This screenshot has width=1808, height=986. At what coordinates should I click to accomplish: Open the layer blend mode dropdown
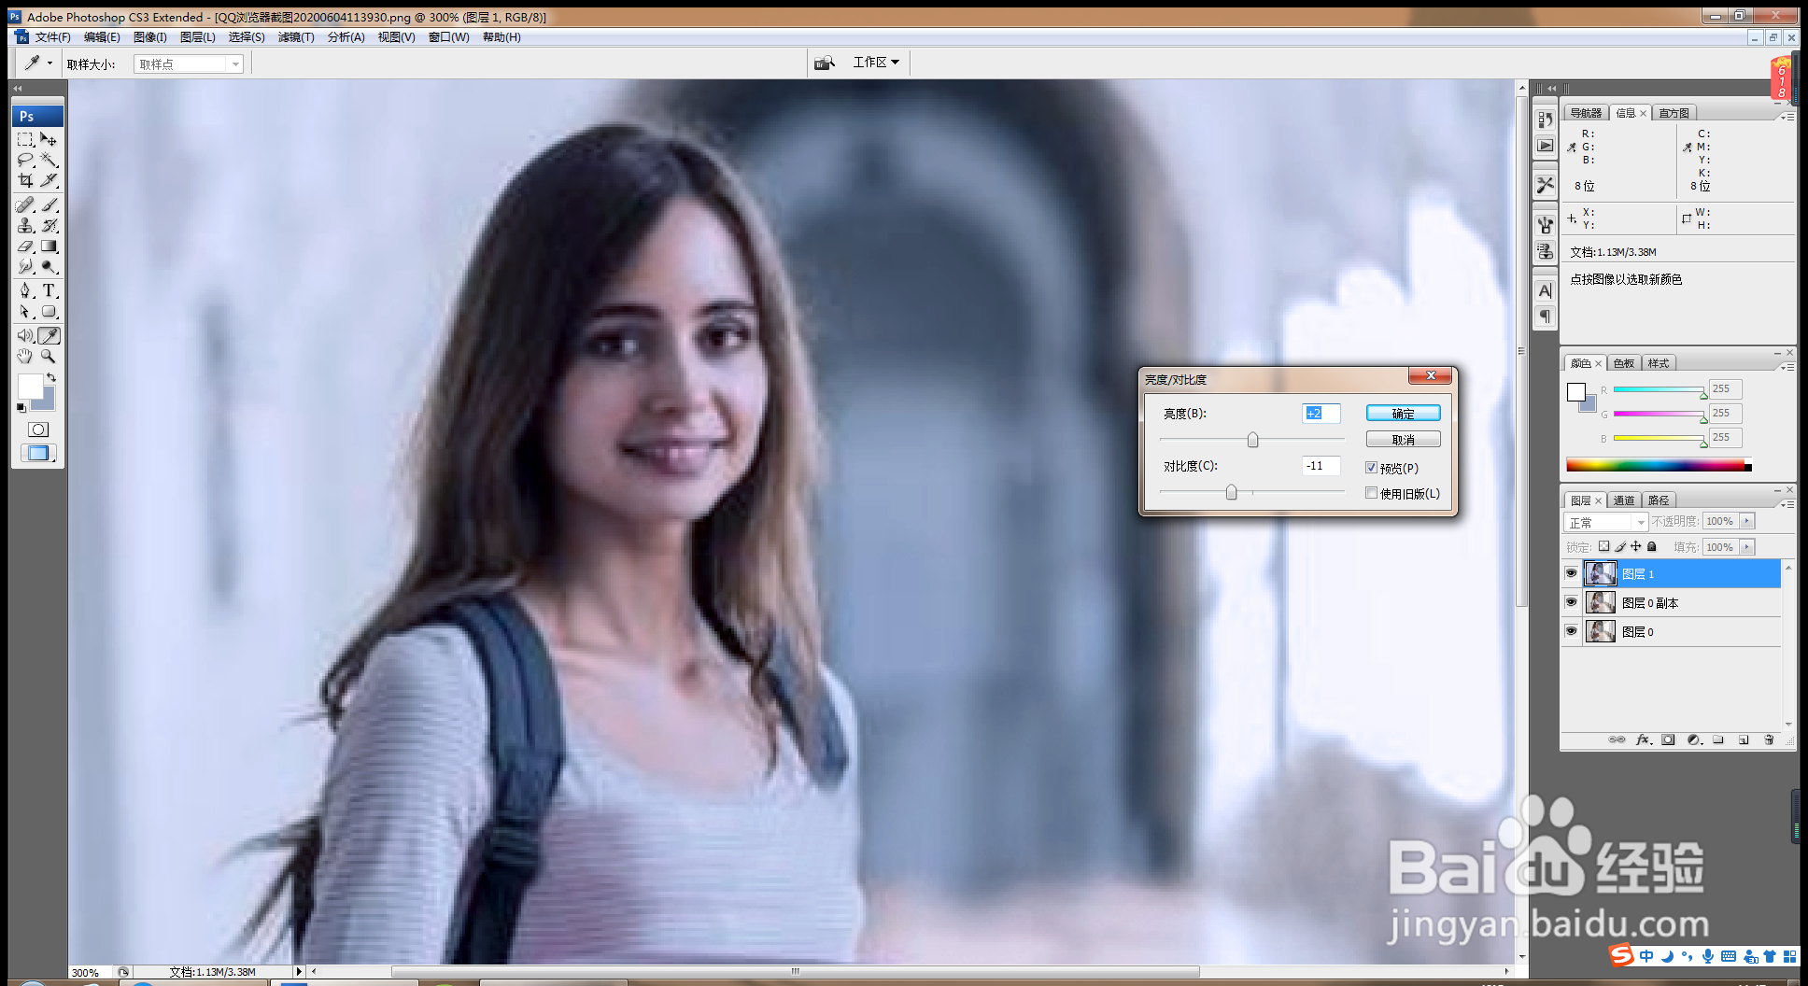(x=1606, y=522)
